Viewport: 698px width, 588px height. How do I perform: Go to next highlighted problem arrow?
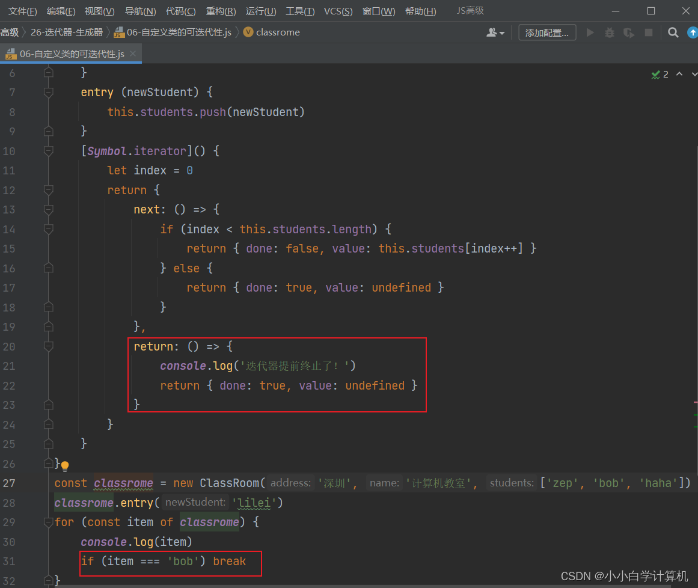[x=694, y=74]
